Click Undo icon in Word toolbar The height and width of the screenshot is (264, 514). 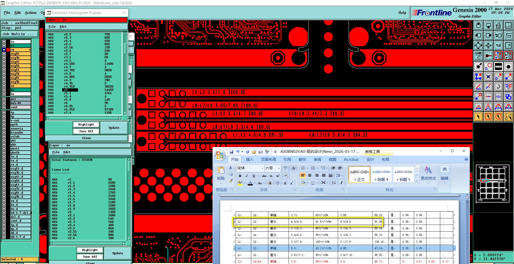point(238,152)
